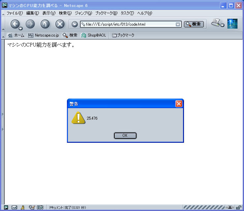
Task: Open the 検索(S) menu
Action: click(65, 13)
